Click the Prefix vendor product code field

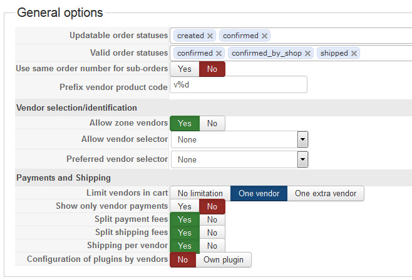[x=239, y=85]
